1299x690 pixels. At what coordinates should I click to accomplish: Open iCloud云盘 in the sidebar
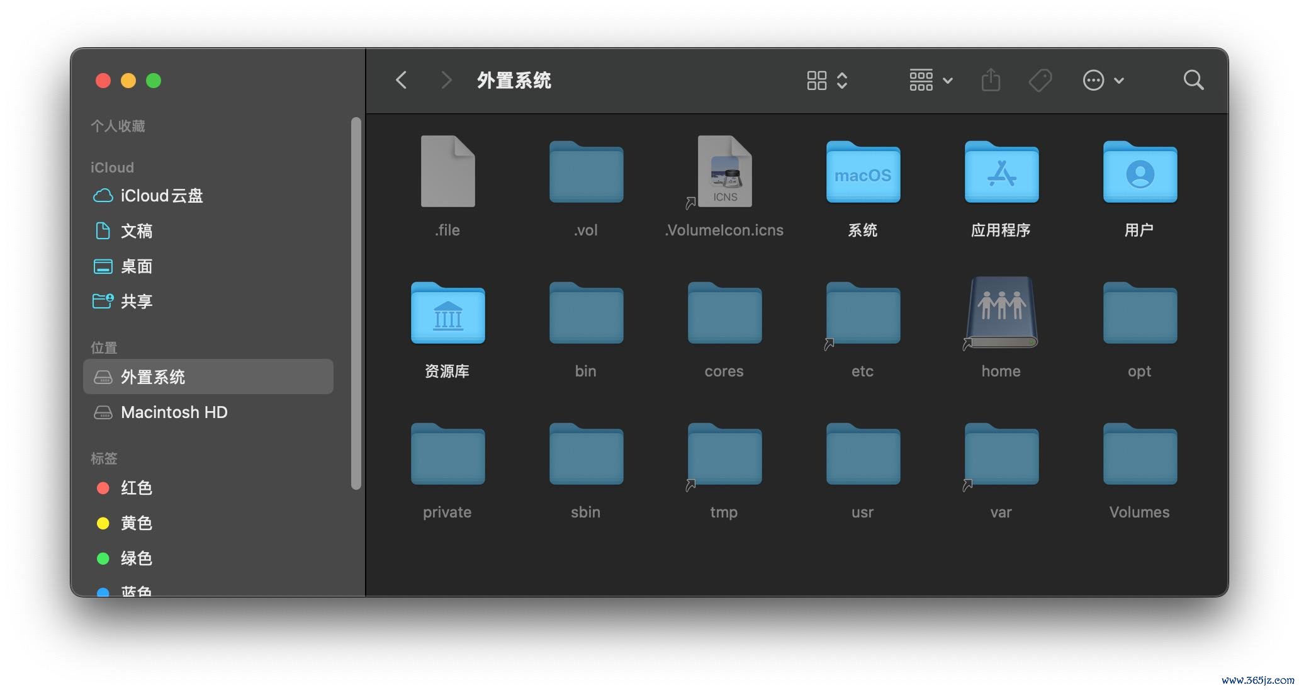coord(208,196)
